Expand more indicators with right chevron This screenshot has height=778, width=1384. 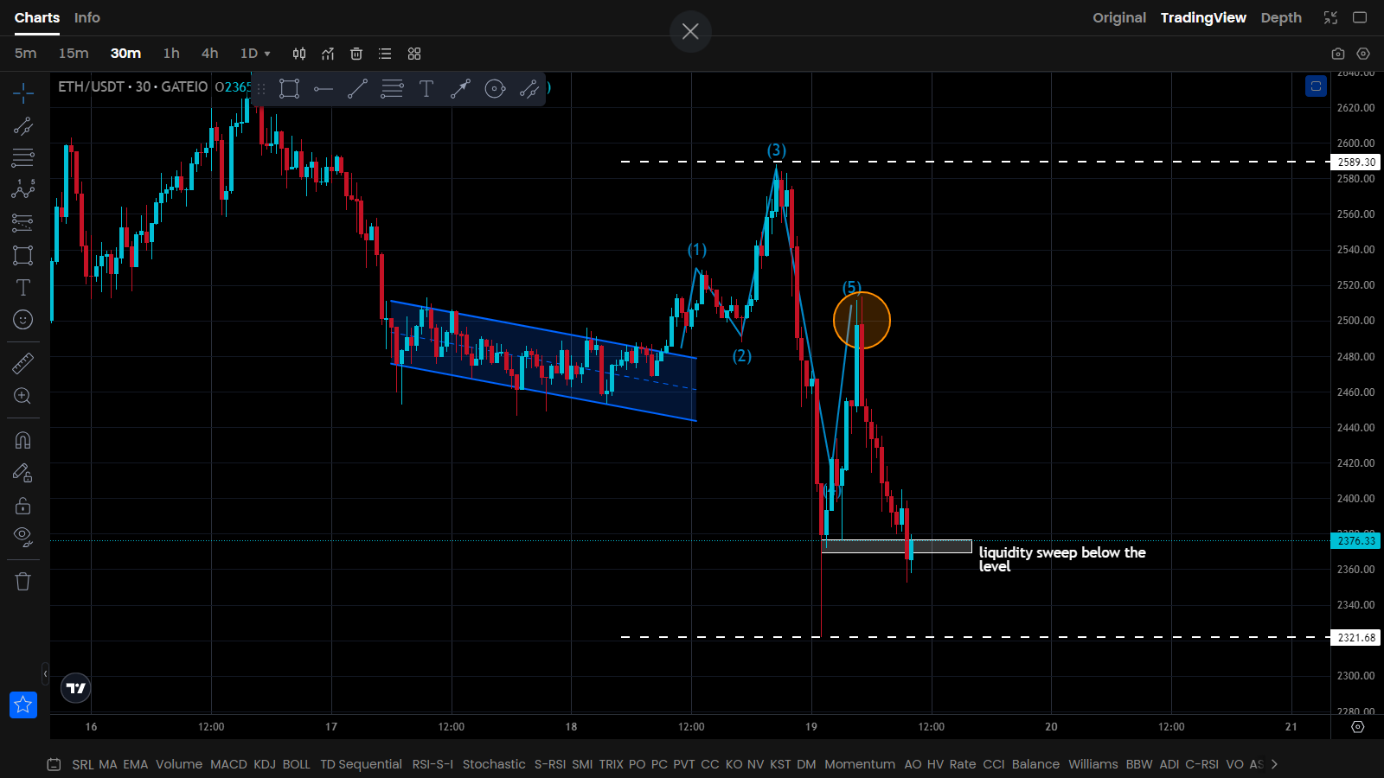coord(1274,764)
